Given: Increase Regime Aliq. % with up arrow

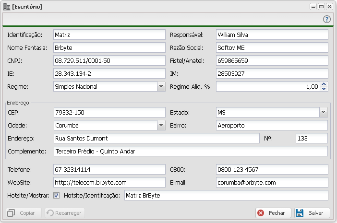Looking at the screenshot, I should coord(324,84).
